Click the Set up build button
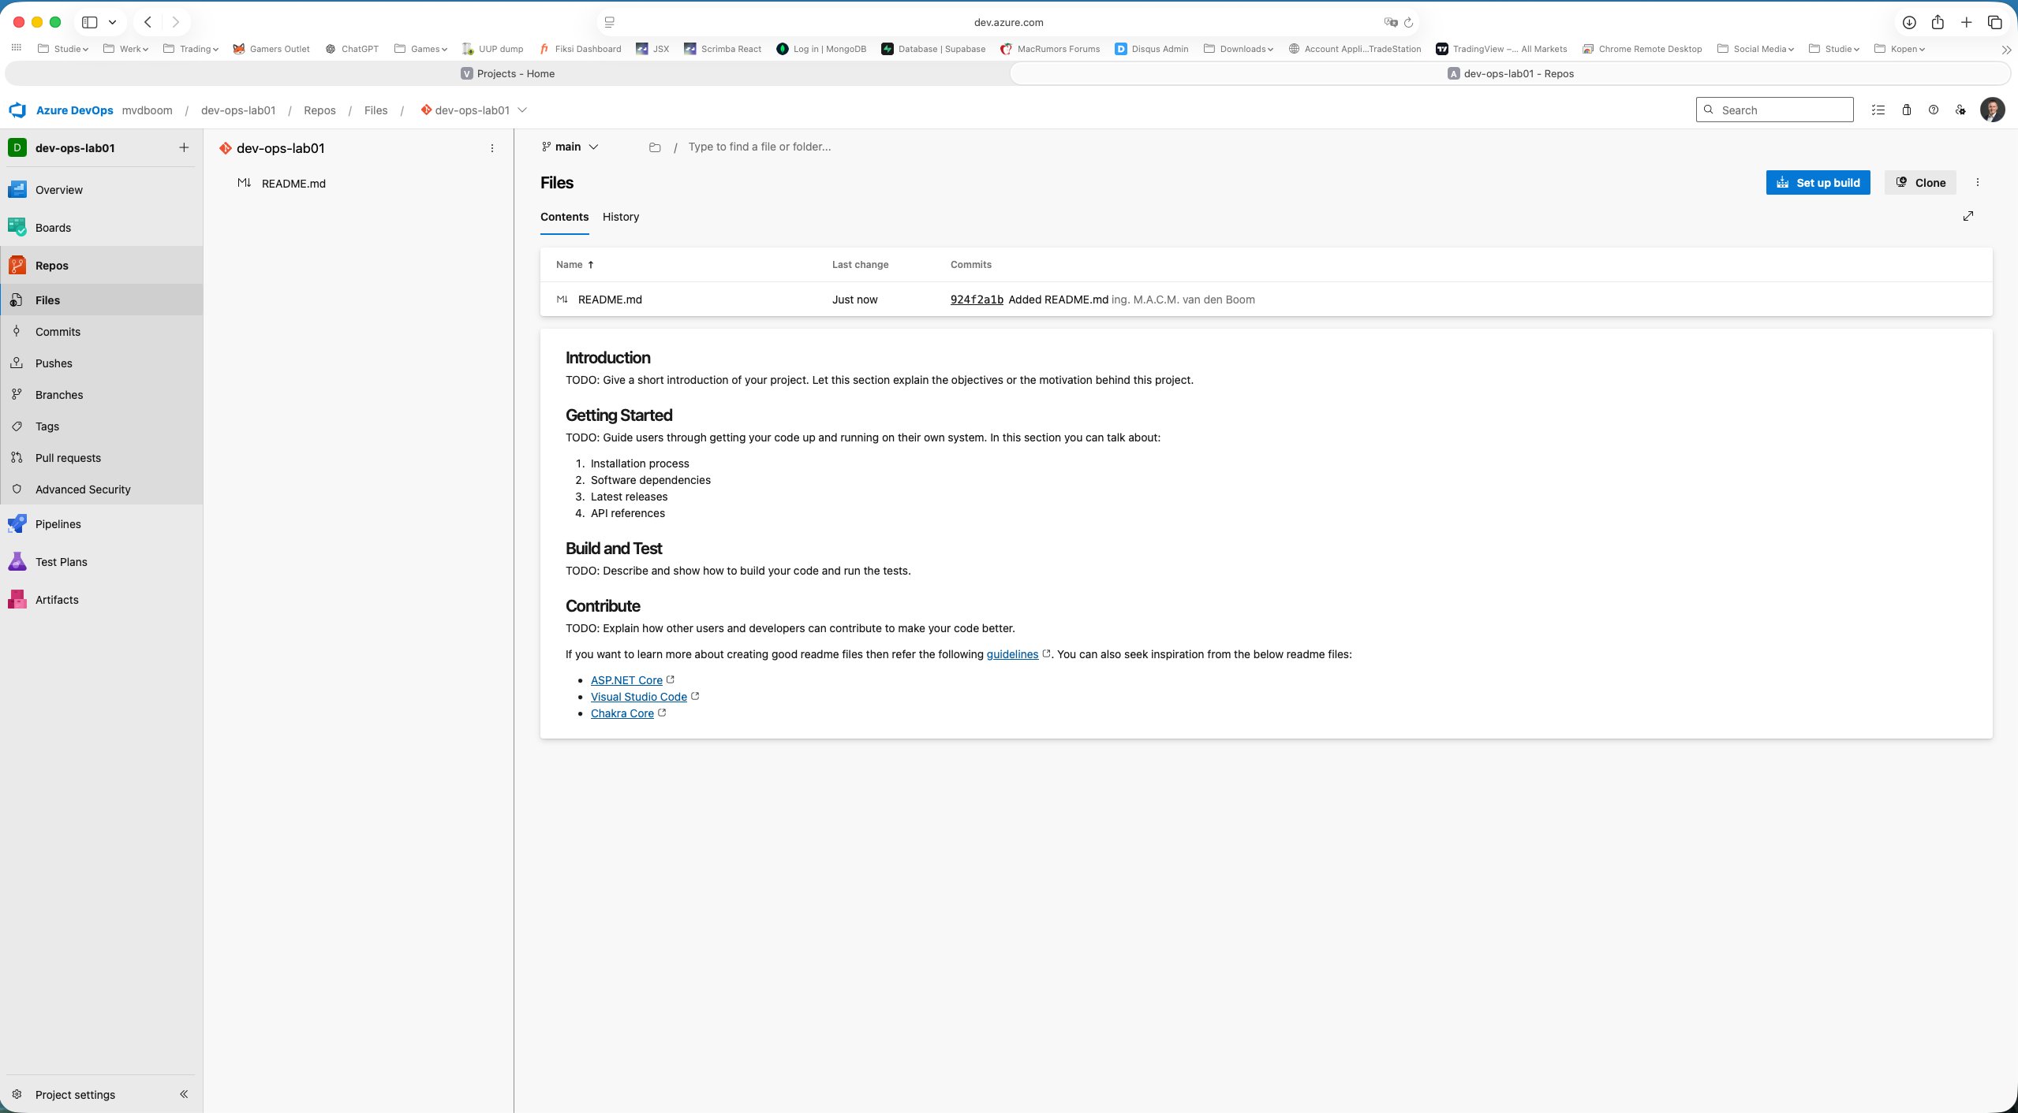 click(x=1818, y=182)
